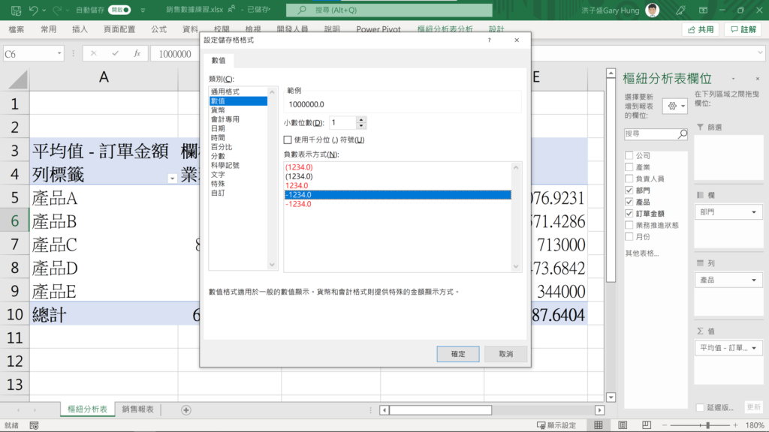
Task: Switch to Page Break Preview icon
Action: point(647,425)
